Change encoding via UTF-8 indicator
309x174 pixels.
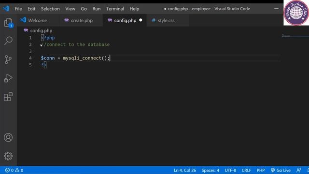click(230, 170)
